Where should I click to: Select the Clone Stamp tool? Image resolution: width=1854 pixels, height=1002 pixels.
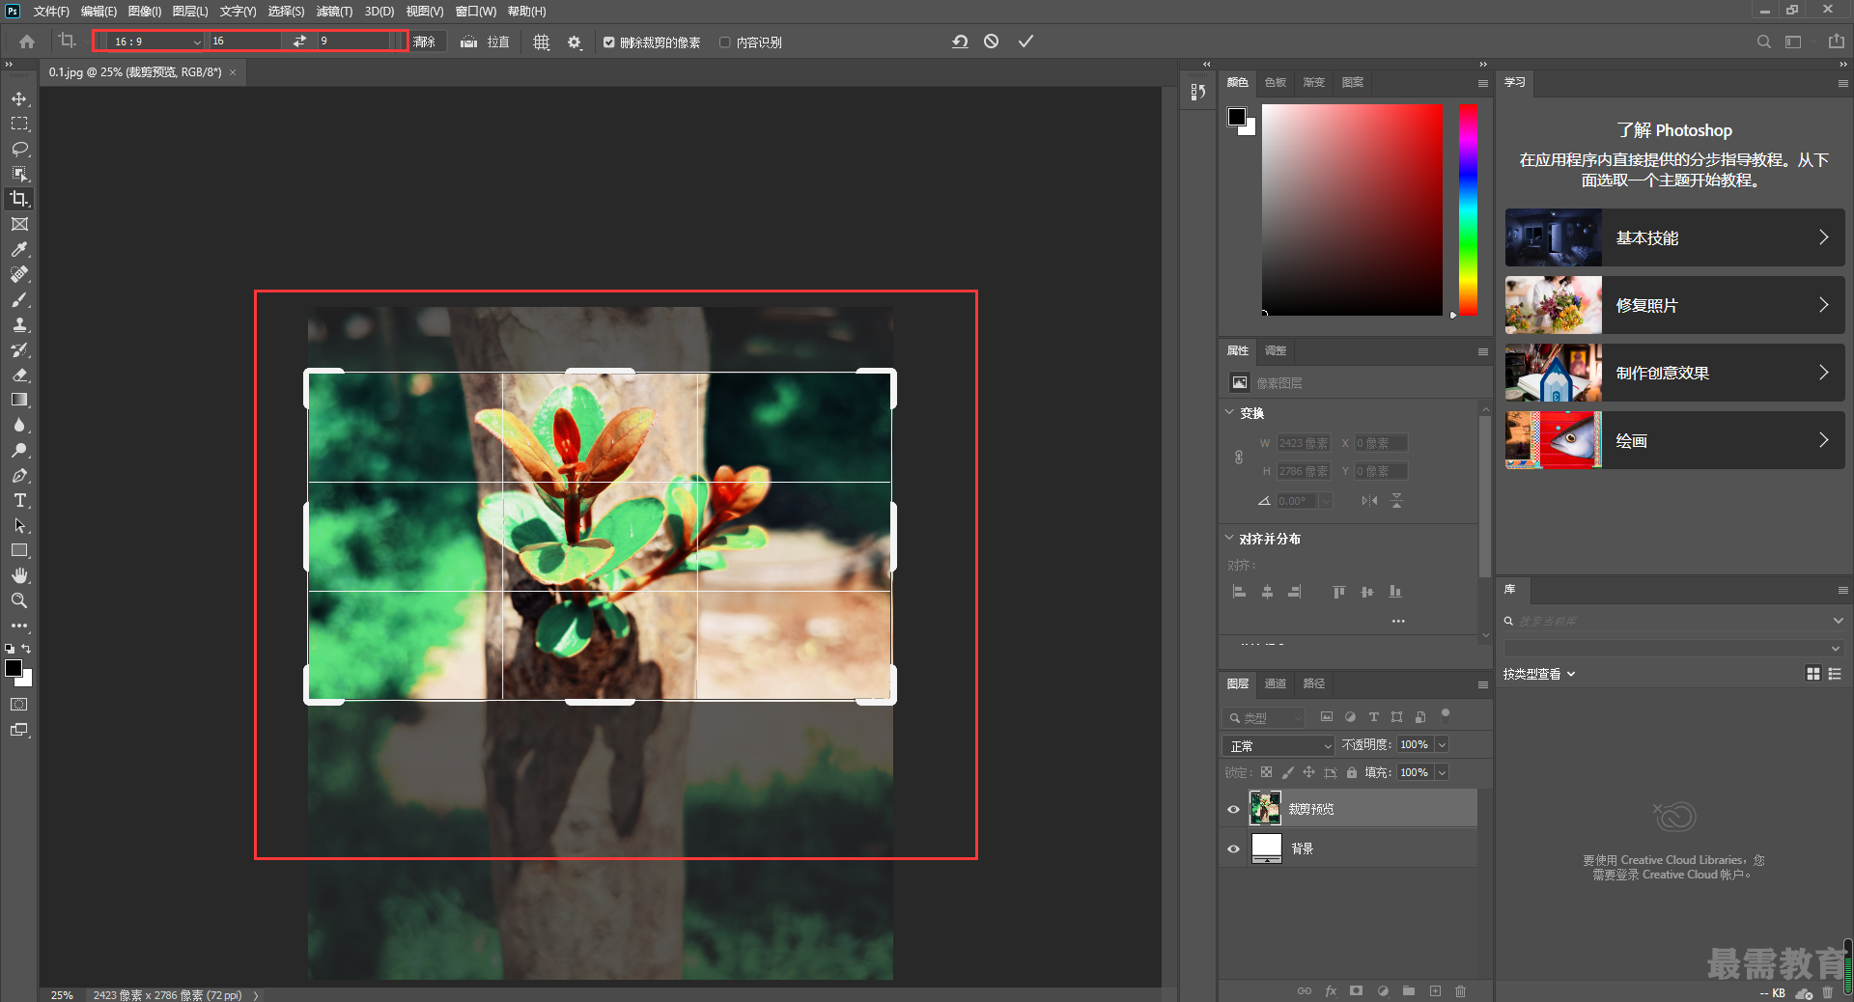click(19, 324)
